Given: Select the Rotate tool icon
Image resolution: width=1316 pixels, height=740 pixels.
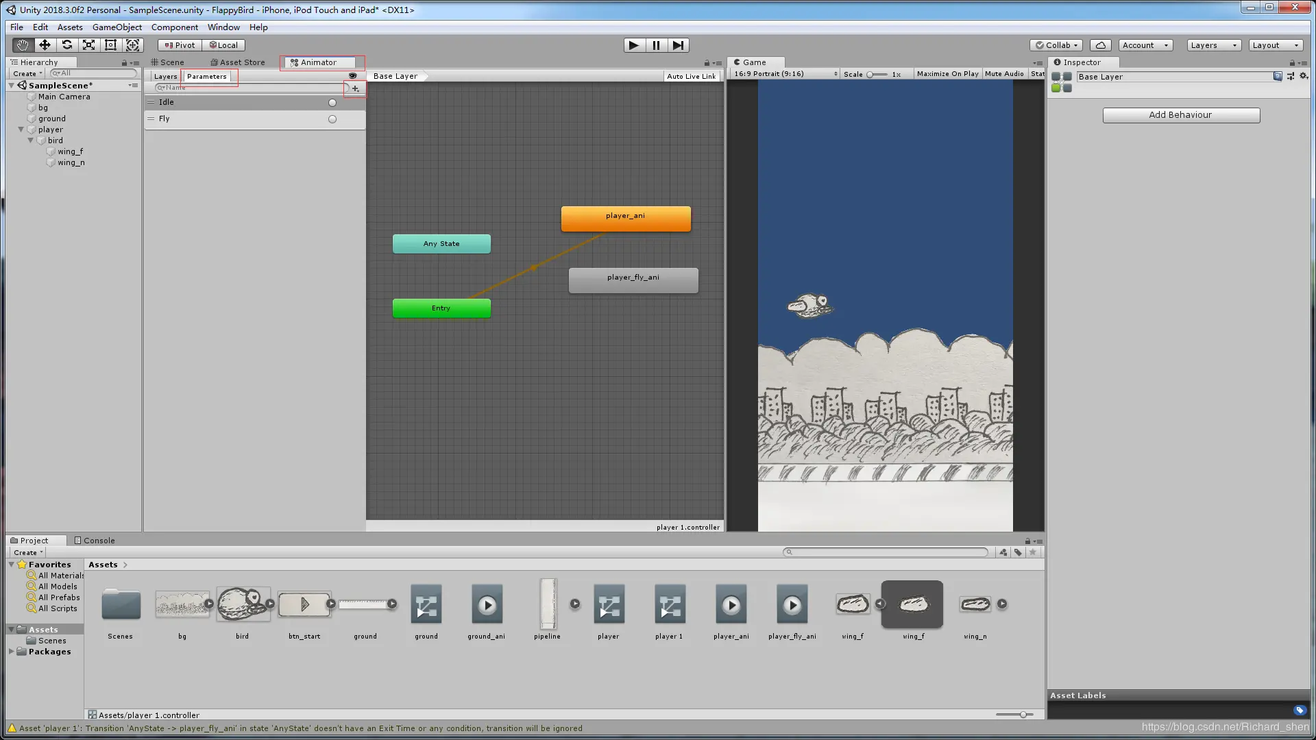Looking at the screenshot, I should pyautogui.click(x=66, y=45).
